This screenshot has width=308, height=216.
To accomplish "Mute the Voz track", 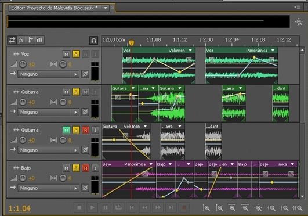I will [66, 54].
